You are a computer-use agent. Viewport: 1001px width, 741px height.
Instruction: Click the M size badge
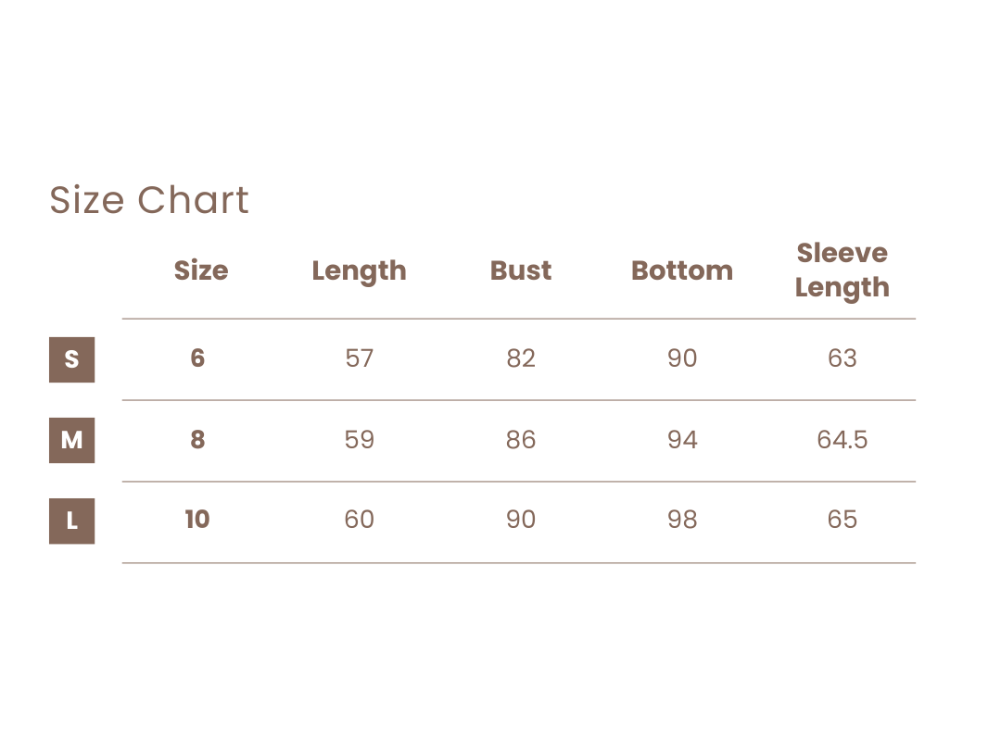71,440
